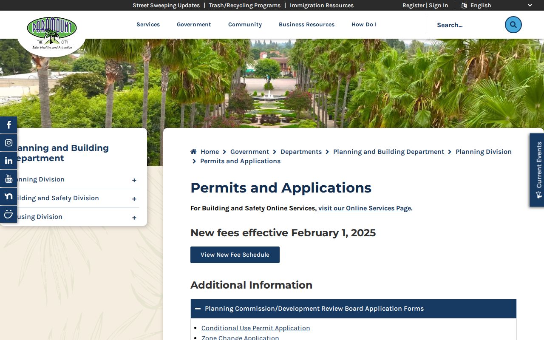Image resolution: width=544 pixels, height=340 pixels.
Task: Open the How Do I menu
Action: (364, 25)
